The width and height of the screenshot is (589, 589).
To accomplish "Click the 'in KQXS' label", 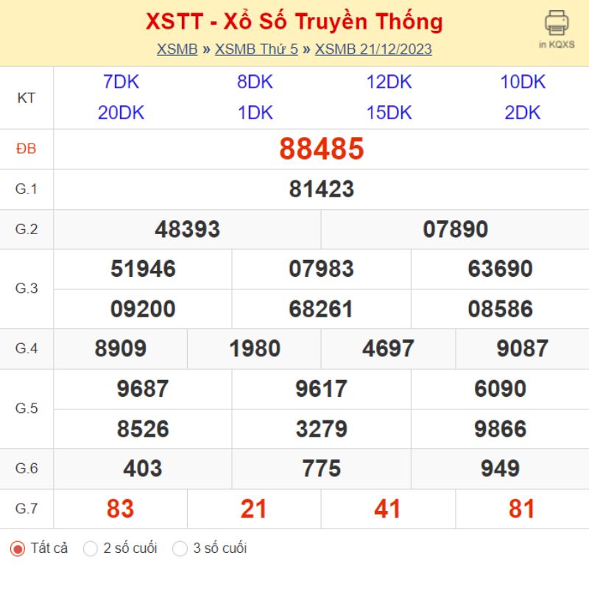I will click(x=557, y=44).
